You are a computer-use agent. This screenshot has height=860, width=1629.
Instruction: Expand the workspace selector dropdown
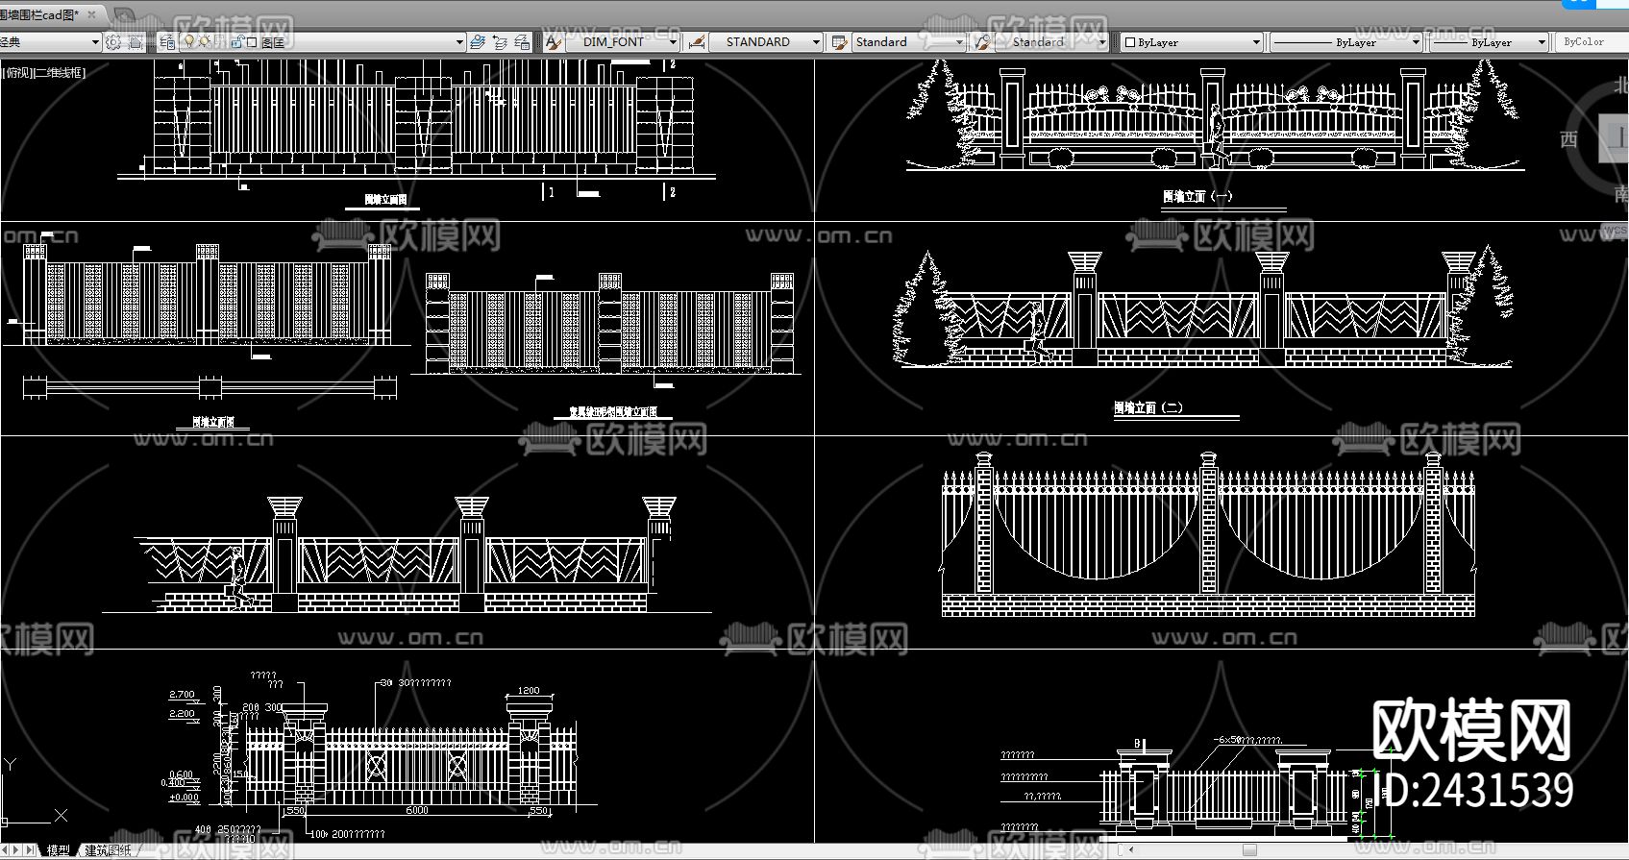95,42
